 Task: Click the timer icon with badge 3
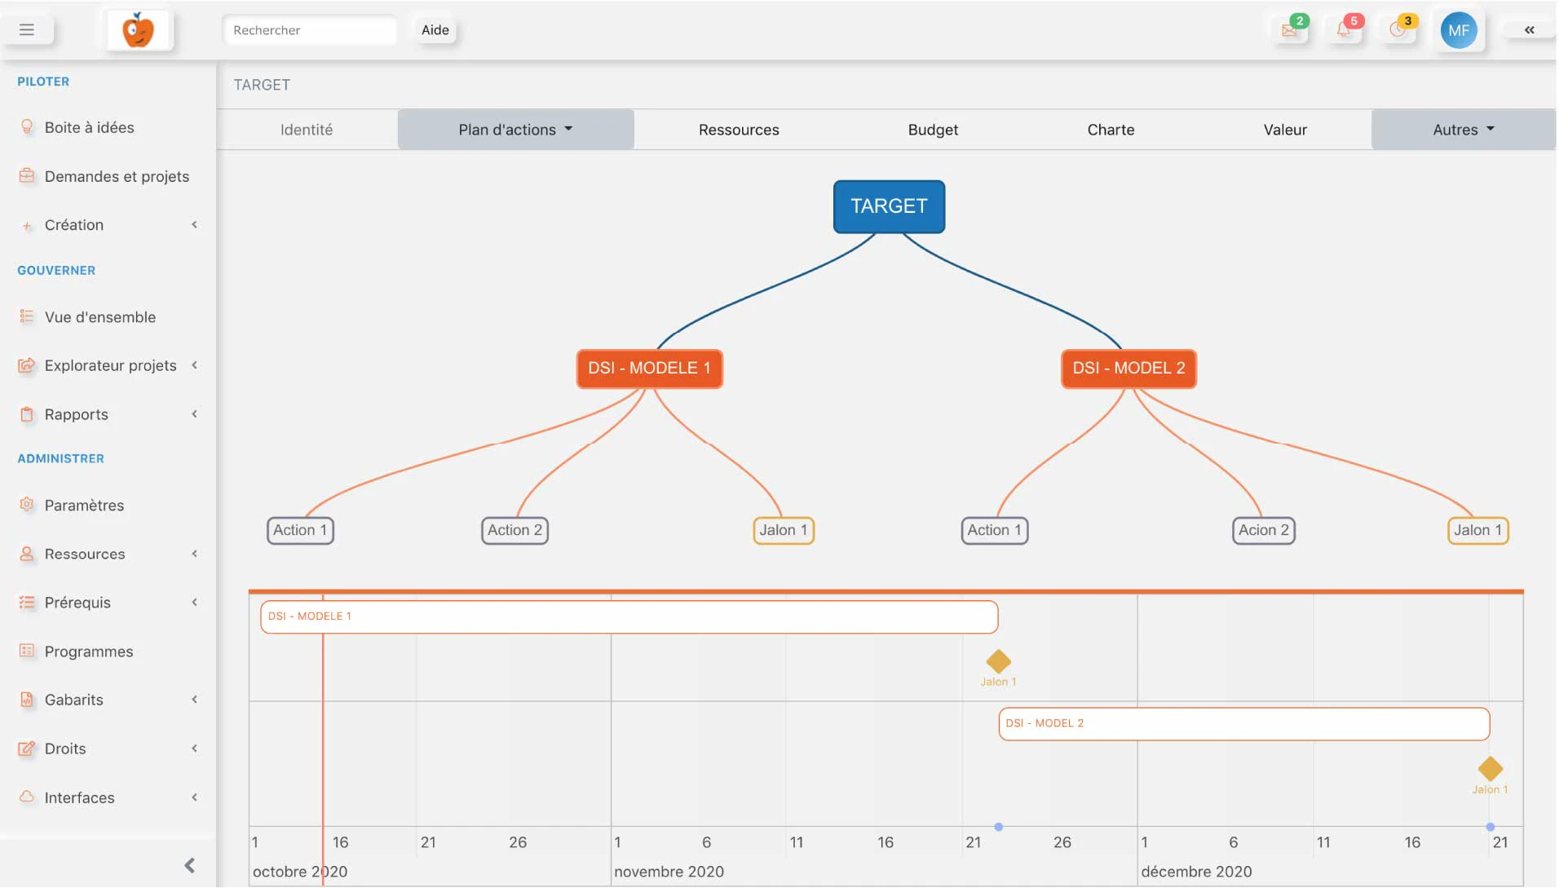coord(1398,30)
